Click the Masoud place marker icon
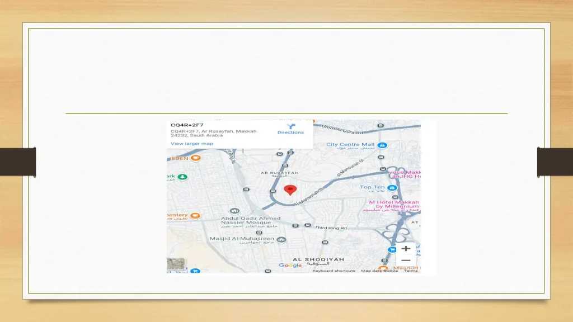573x322 pixels. (384, 268)
